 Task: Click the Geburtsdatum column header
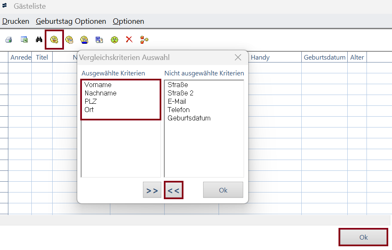tap(324, 57)
